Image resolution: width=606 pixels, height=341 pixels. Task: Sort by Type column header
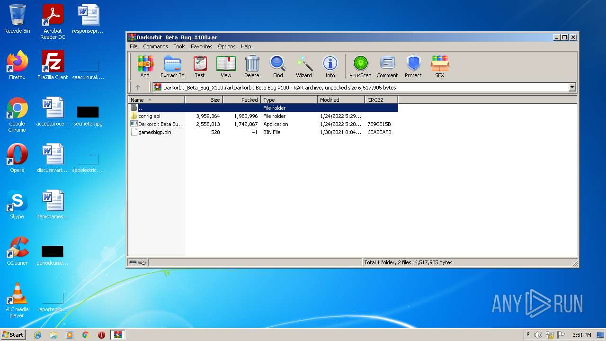coord(289,99)
